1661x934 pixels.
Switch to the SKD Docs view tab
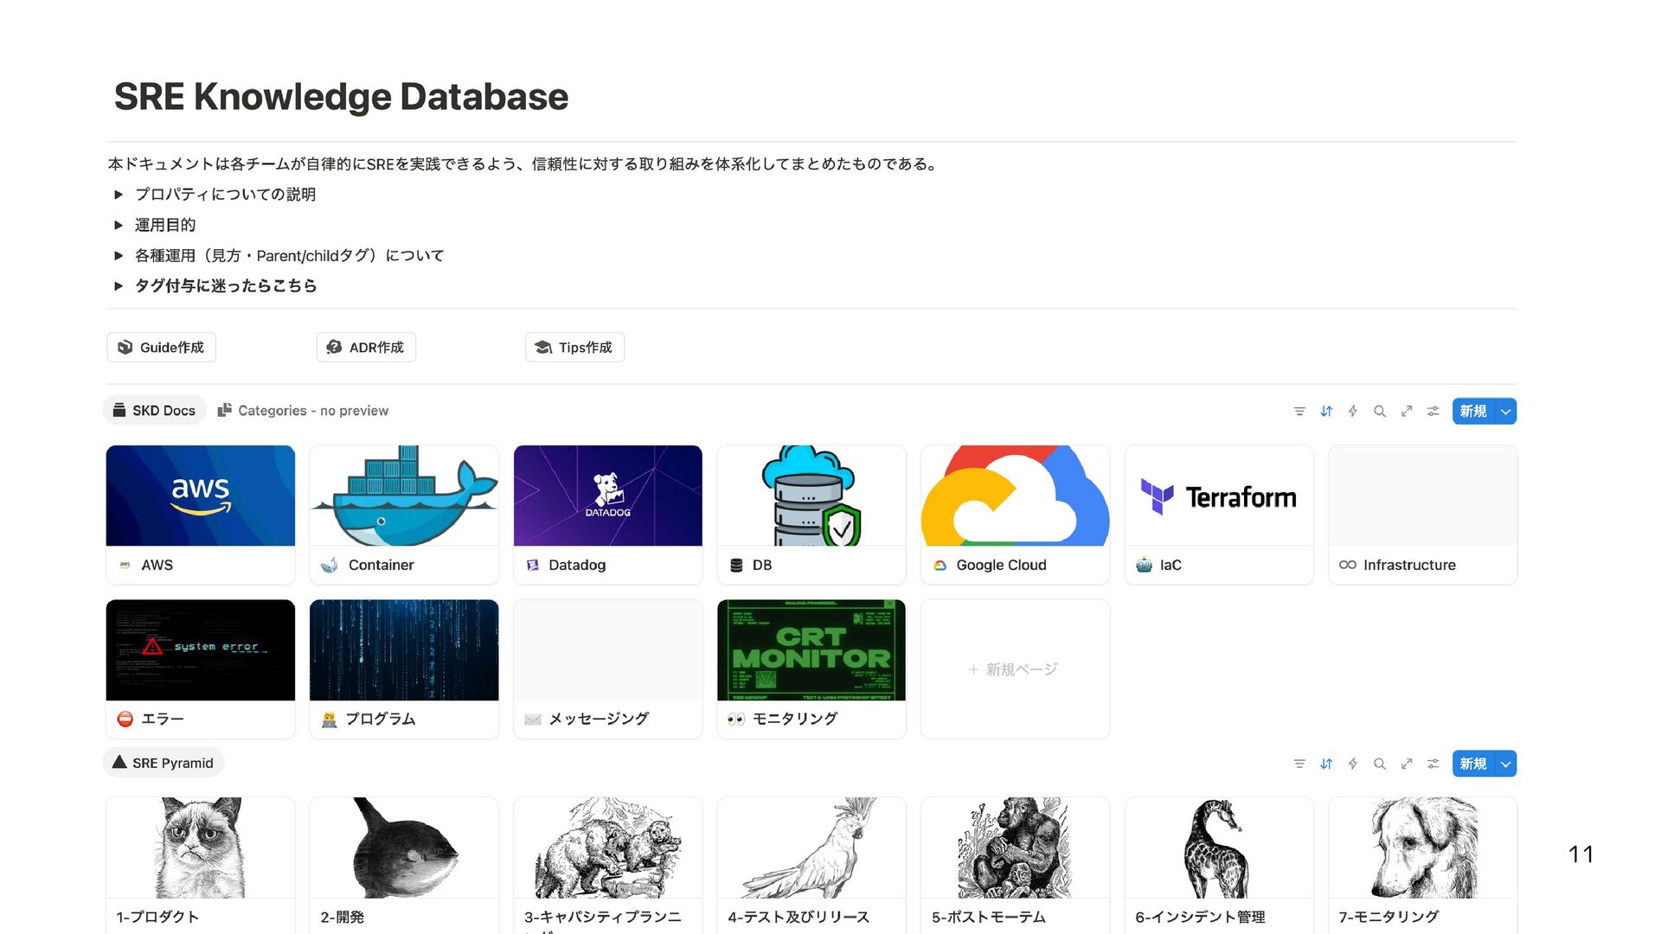(154, 410)
